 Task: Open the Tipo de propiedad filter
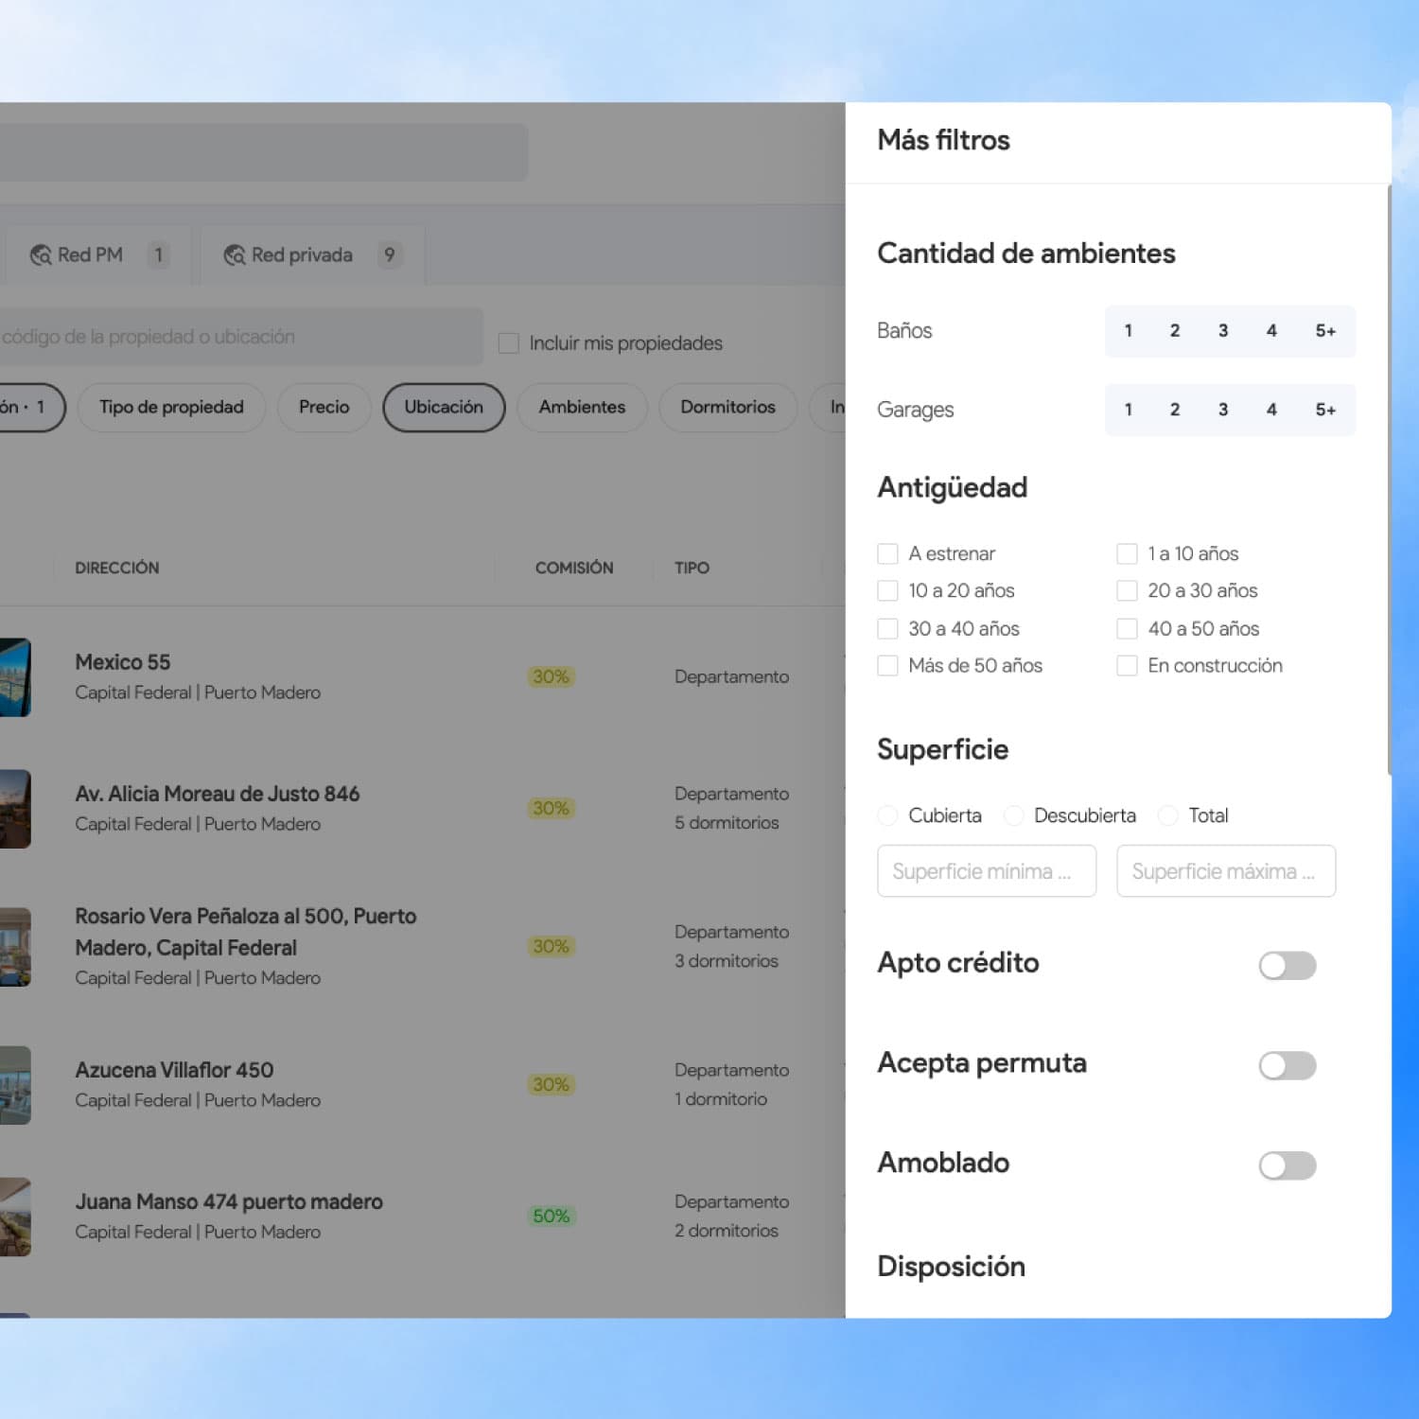click(171, 407)
